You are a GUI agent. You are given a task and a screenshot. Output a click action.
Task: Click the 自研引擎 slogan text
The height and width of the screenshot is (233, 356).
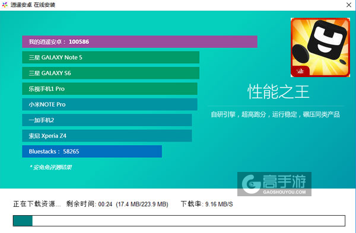tap(275, 114)
